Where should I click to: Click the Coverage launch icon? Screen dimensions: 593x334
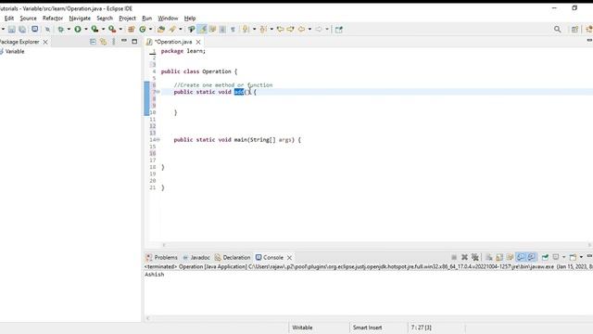[x=95, y=29]
